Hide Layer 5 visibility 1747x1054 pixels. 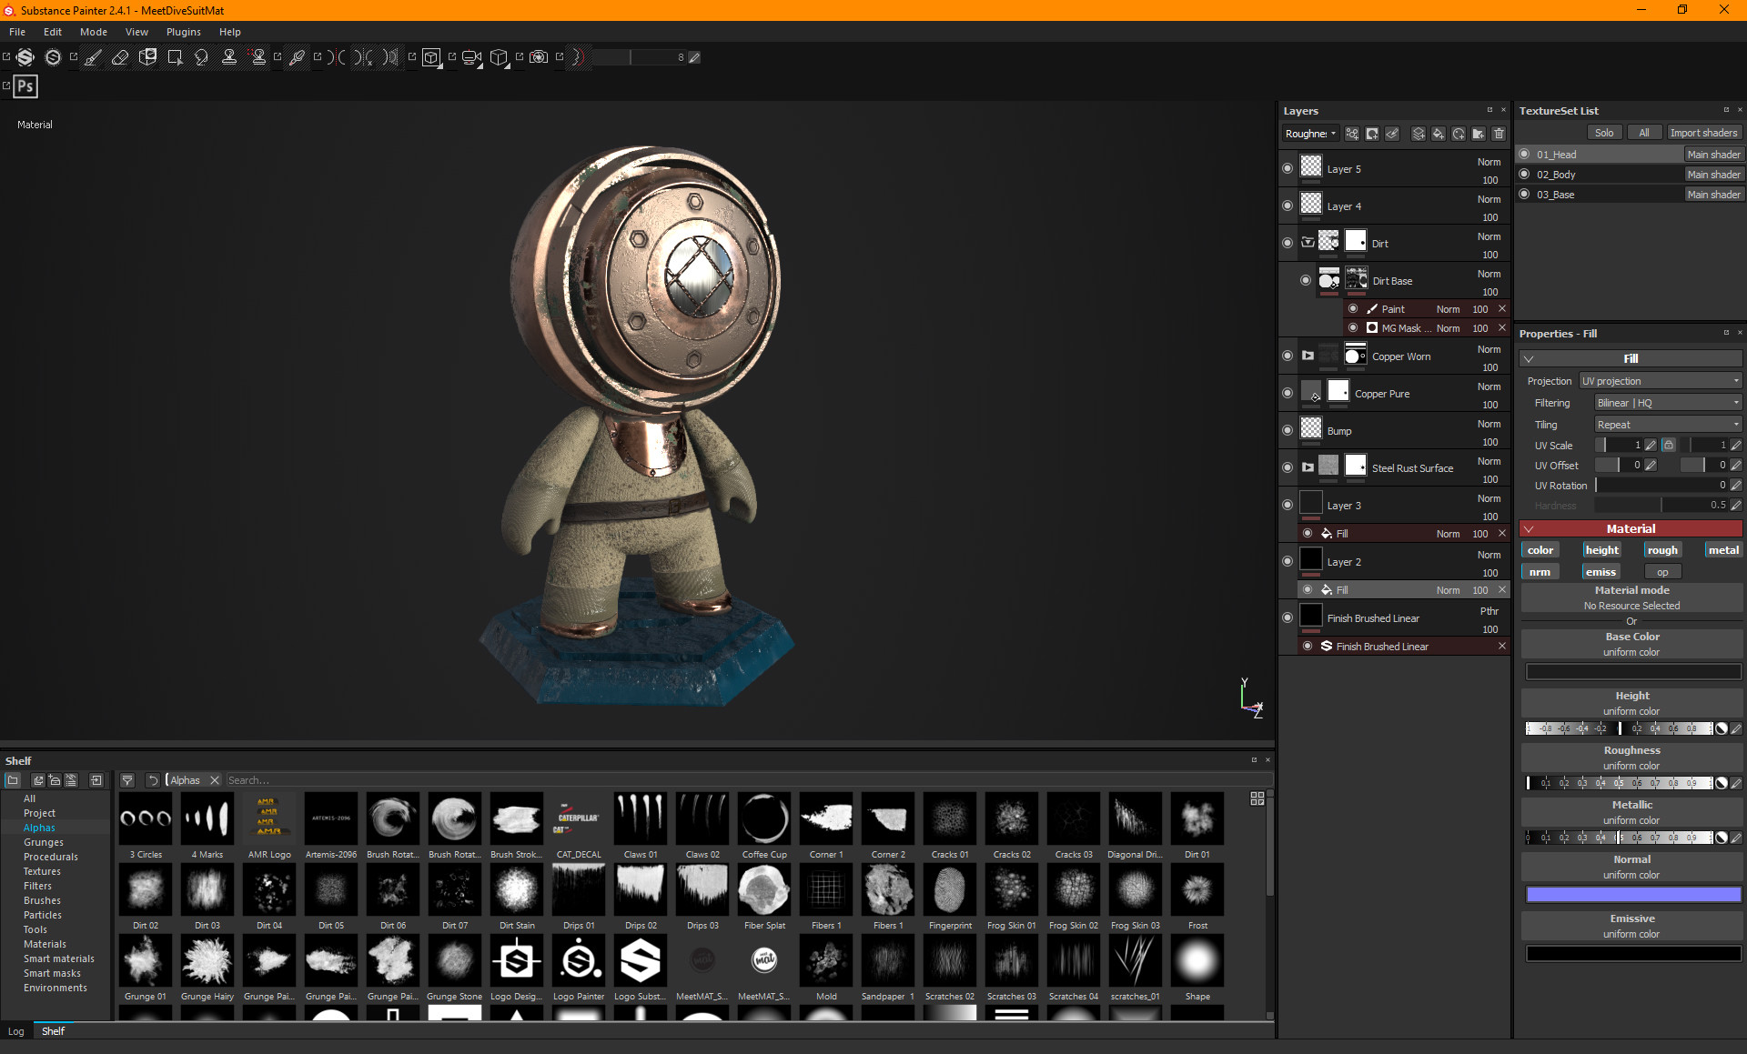pos(1288,168)
